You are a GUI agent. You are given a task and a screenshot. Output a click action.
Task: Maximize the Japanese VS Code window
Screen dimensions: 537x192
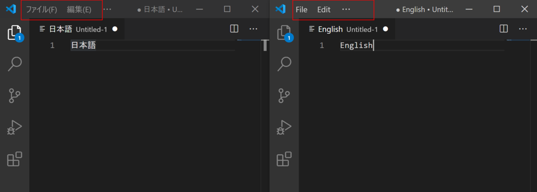pyautogui.click(x=227, y=9)
